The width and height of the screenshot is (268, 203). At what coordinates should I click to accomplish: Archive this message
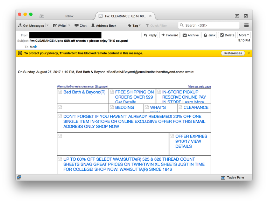(191, 35)
